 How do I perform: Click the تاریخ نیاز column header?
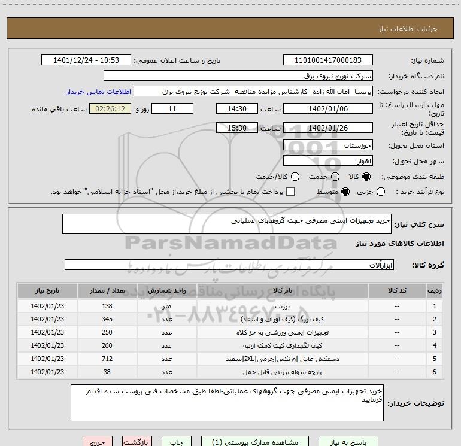pyautogui.click(x=47, y=291)
